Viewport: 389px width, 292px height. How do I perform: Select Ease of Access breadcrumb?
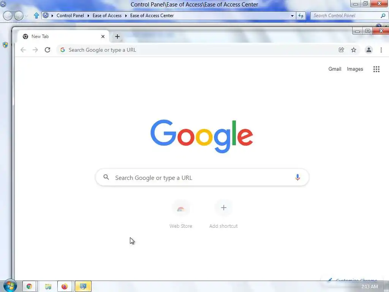(x=107, y=15)
